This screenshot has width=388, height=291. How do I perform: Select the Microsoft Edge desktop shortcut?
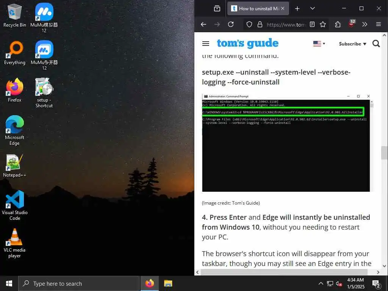tap(15, 130)
